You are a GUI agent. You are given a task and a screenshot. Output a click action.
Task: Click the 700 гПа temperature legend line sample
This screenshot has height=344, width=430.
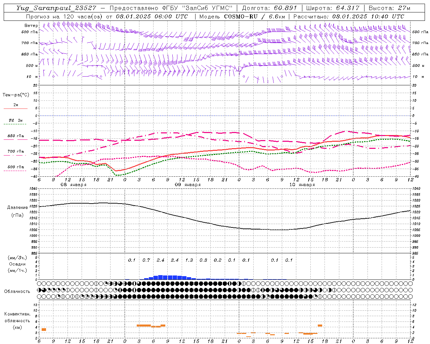pos(15,155)
